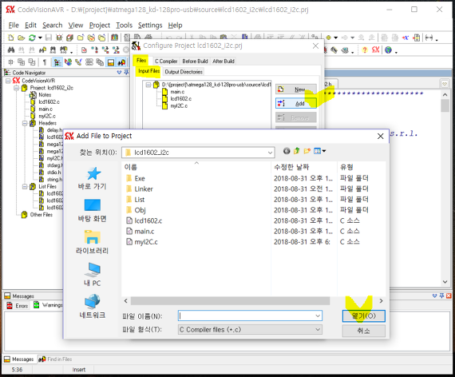
Task: Click the red CodeVisionAVR logo toolbar icon
Action: [x=375, y=50]
